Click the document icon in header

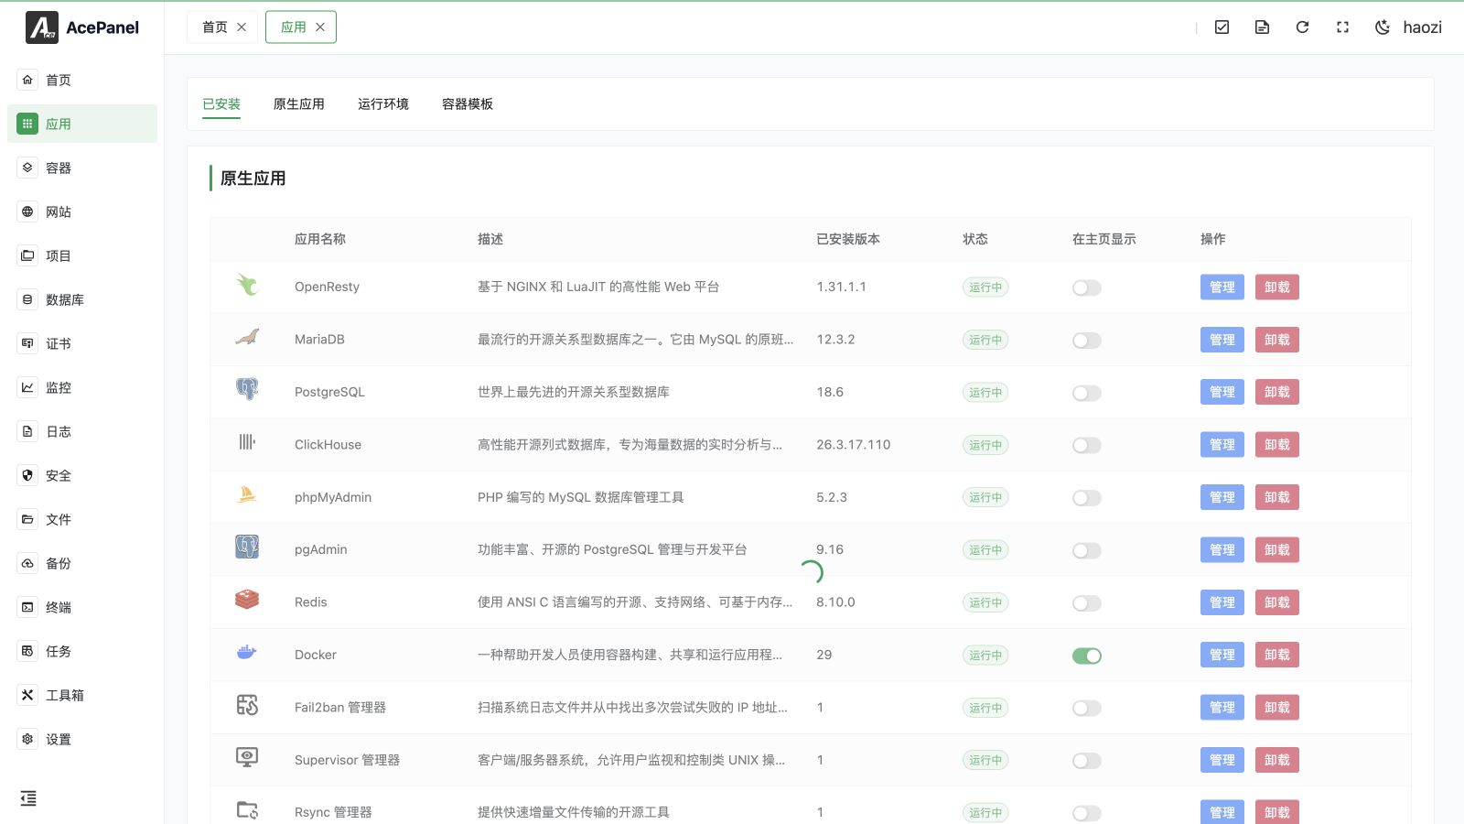[x=1262, y=27]
